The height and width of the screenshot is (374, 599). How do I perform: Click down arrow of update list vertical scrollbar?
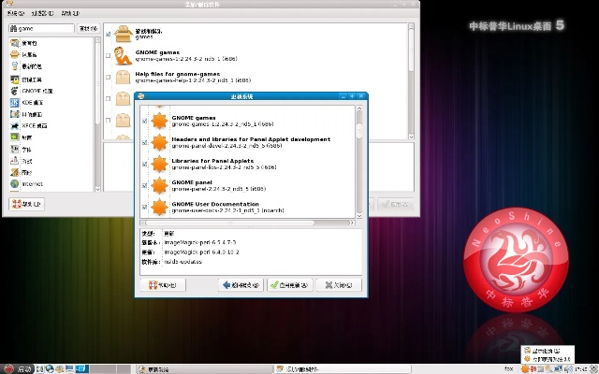coord(359,216)
